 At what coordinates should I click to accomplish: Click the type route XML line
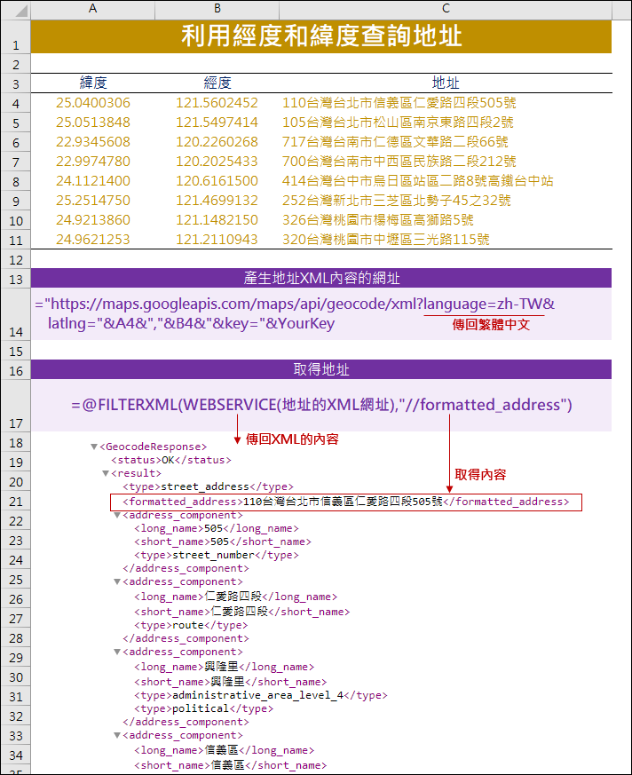(191, 625)
